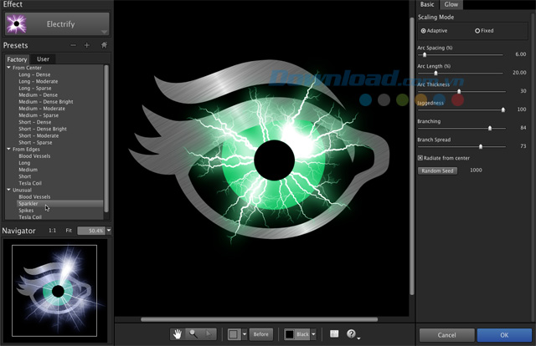The width and height of the screenshot is (536, 346).
Task: Click the Branching slider handle
Action: pyautogui.click(x=490, y=128)
